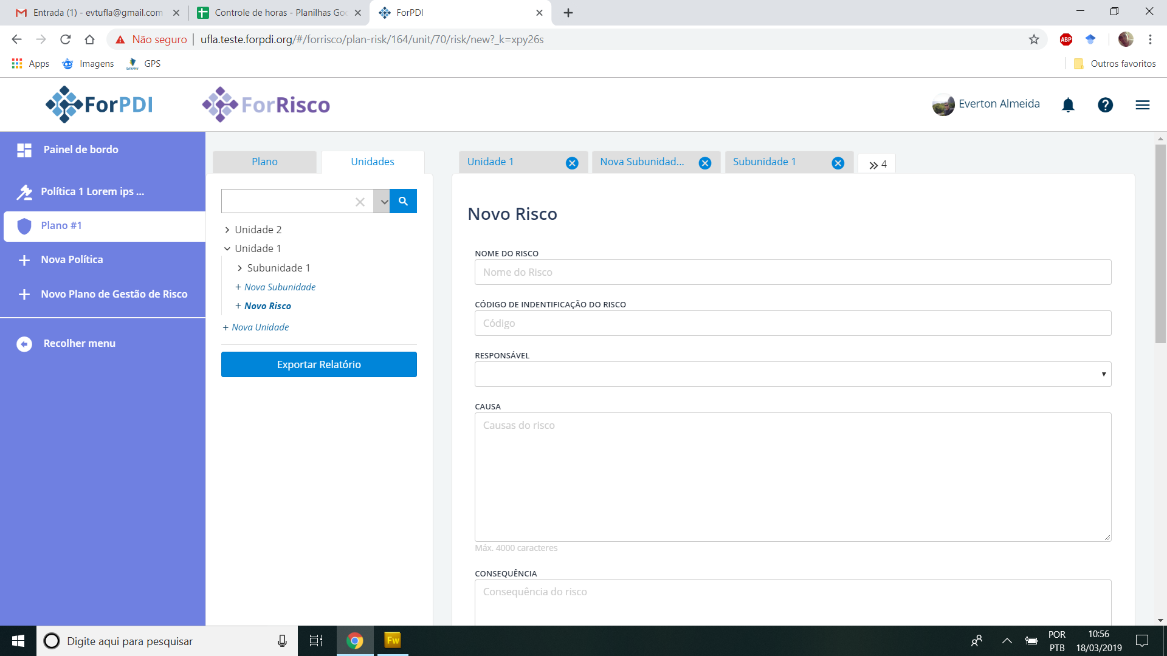Open the Responsável dropdown
The height and width of the screenshot is (656, 1167).
point(793,374)
